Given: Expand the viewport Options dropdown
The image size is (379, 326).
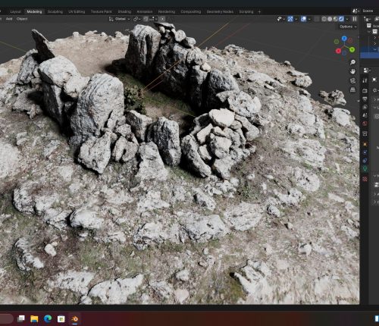Looking at the screenshot, I should coord(348,27).
